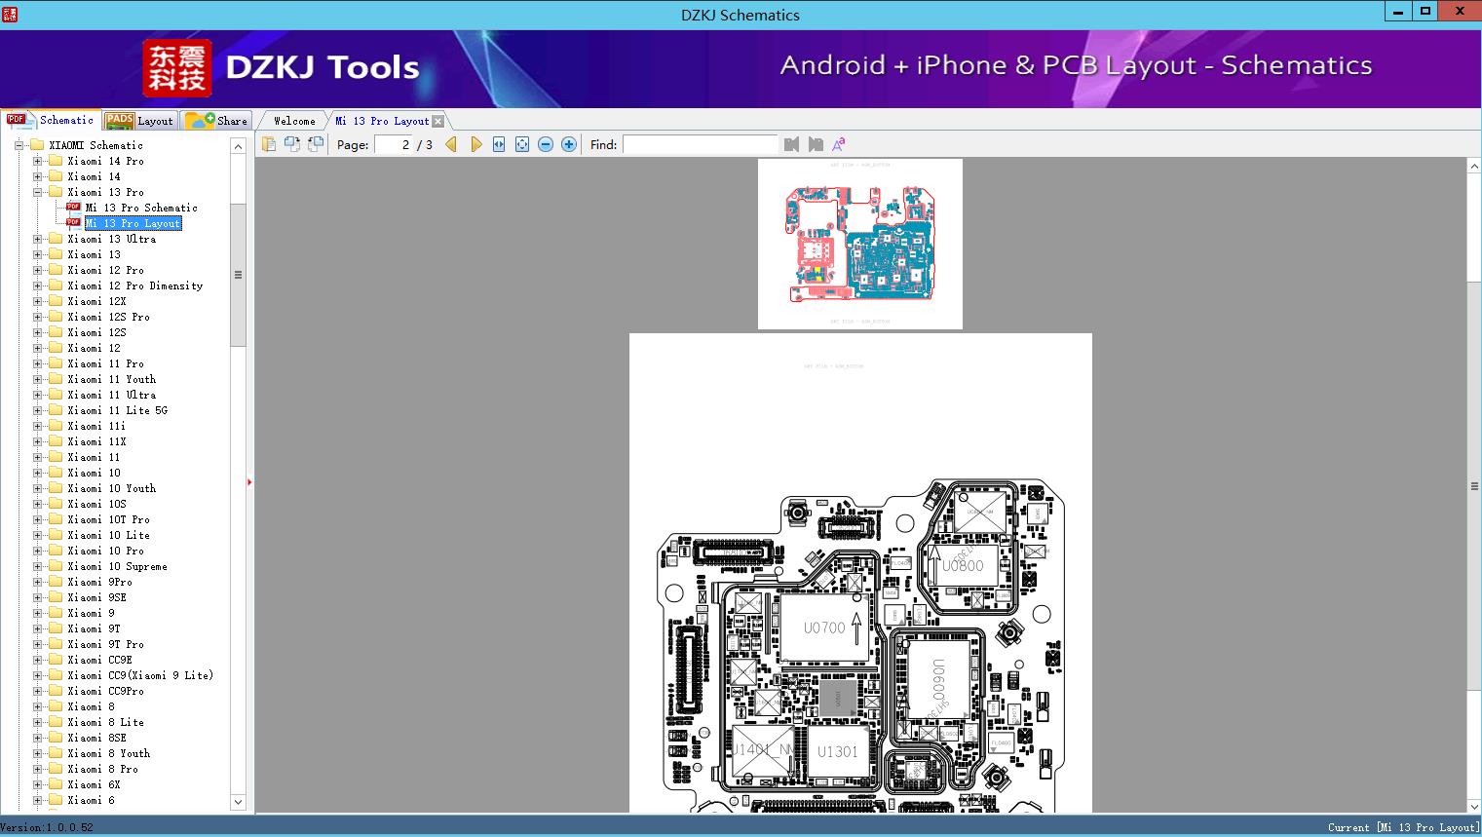The image size is (1482, 837).
Task: Switch to the Welcome document tab
Action: [x=294, y=121]
